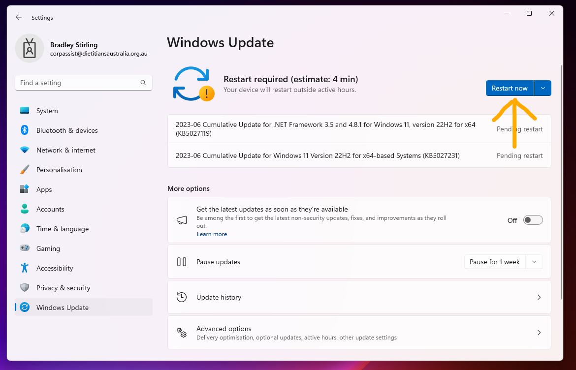576x370 pixels.
Task: Click the Restart now button
Action: click(510, 88)
